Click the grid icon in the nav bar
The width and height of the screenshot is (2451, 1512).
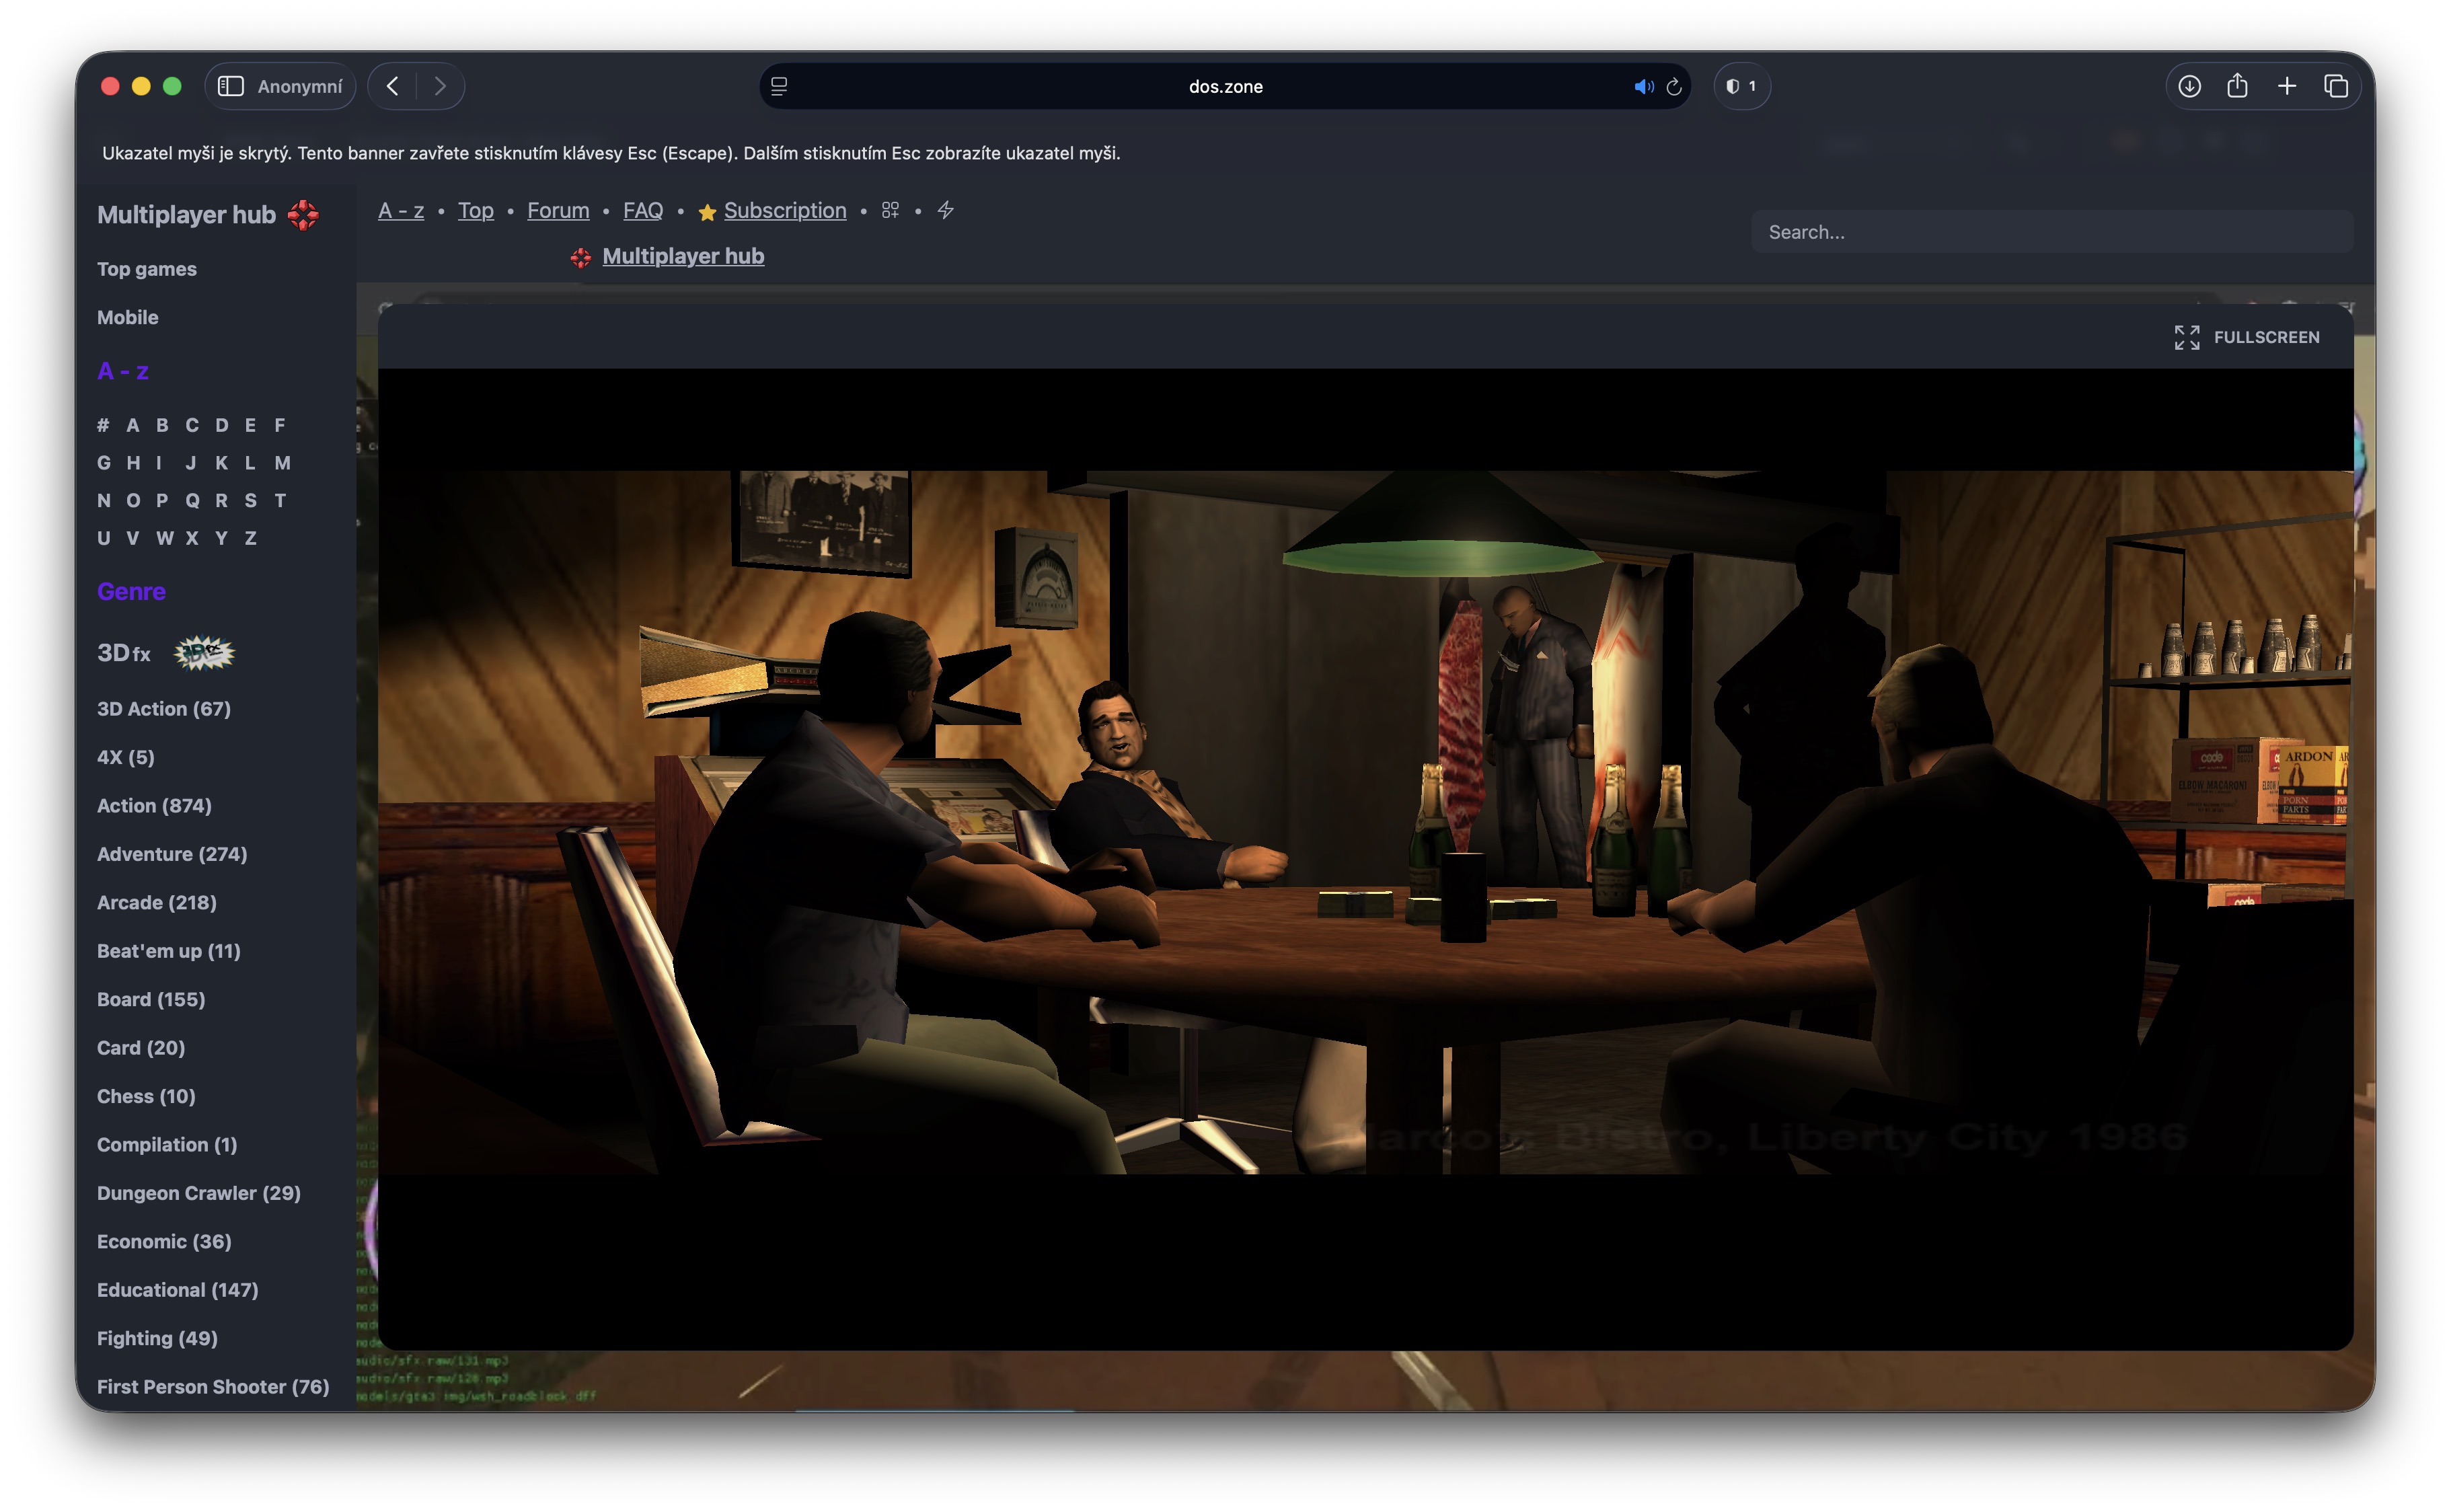click(x=890, y=210)
